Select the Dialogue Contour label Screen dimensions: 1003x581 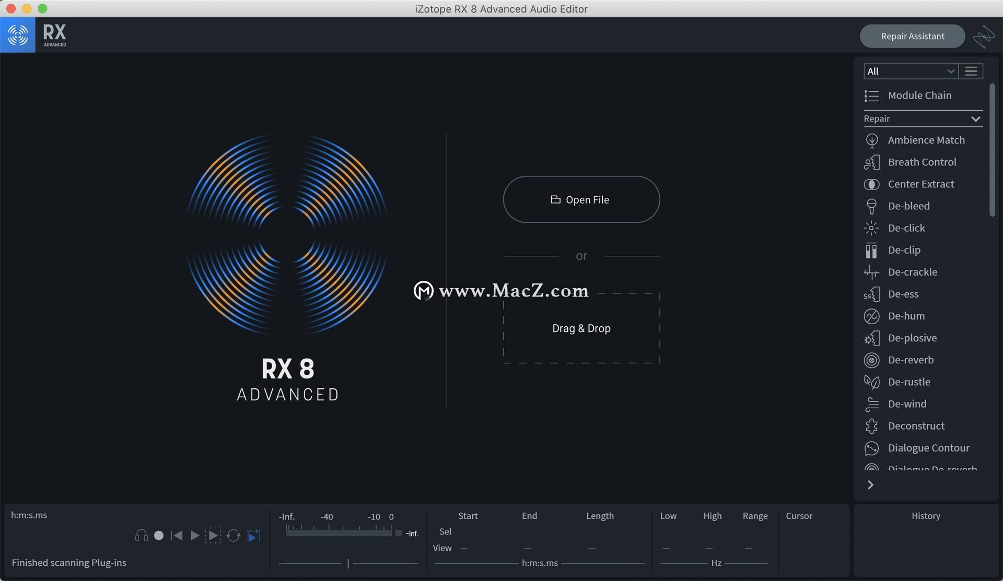929,447
